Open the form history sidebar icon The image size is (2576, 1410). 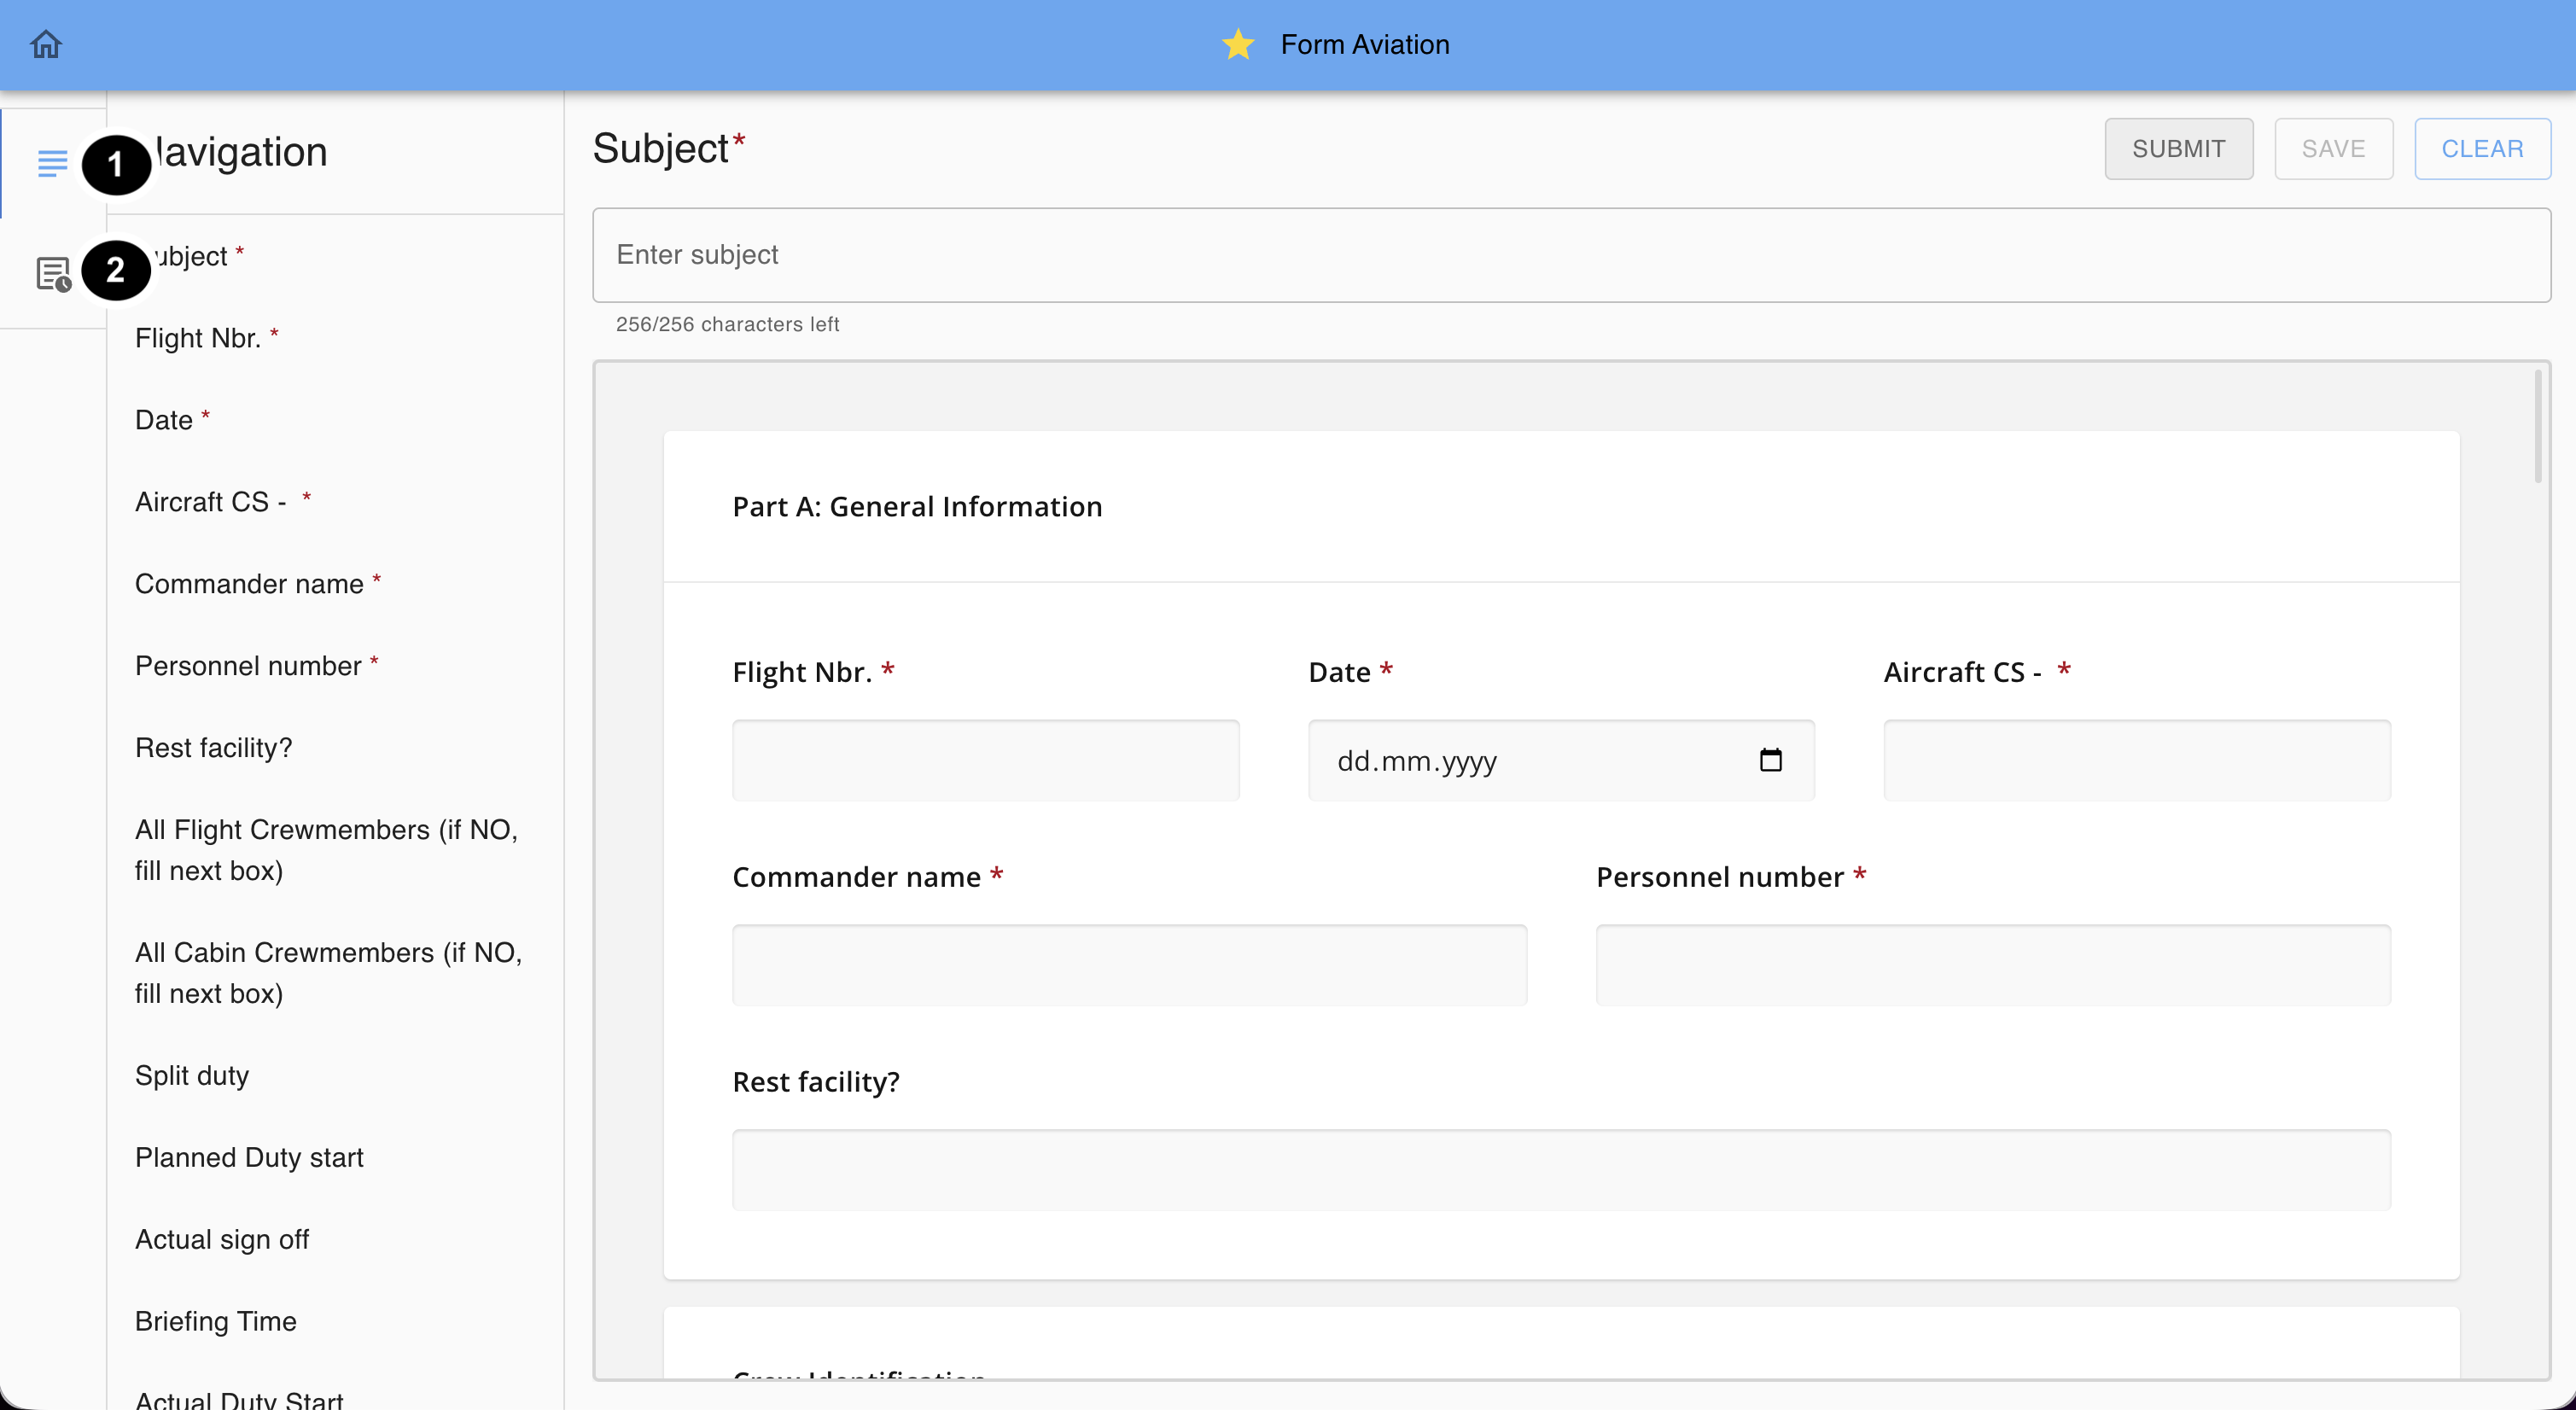(52, 273)
